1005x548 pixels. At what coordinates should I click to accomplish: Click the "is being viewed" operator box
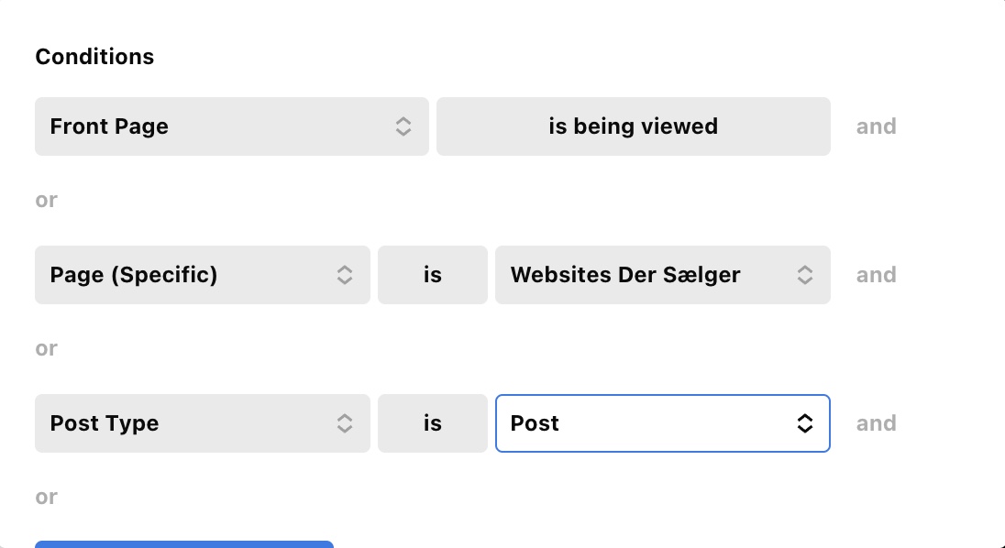click(634, 126)
